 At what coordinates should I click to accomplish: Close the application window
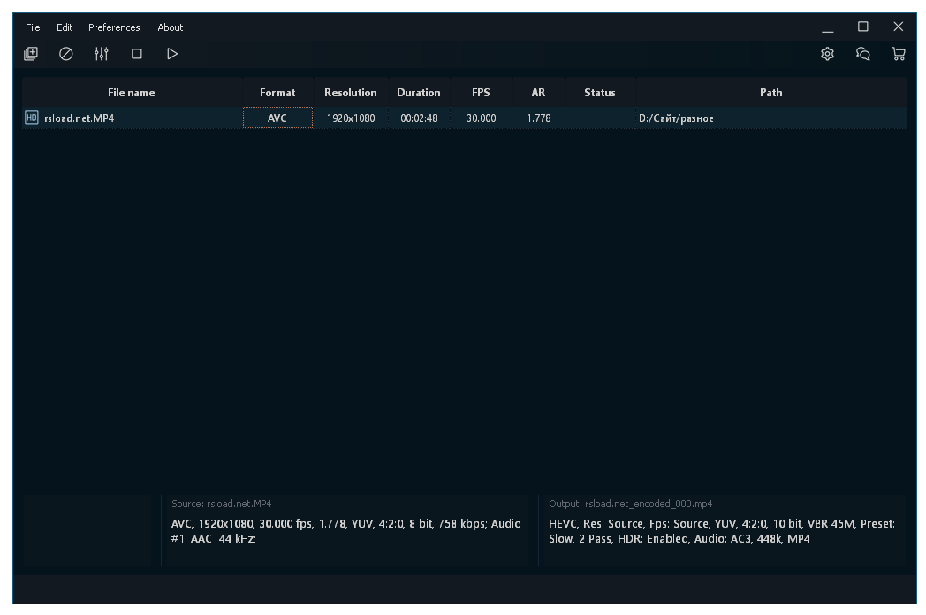coord(899,27)
